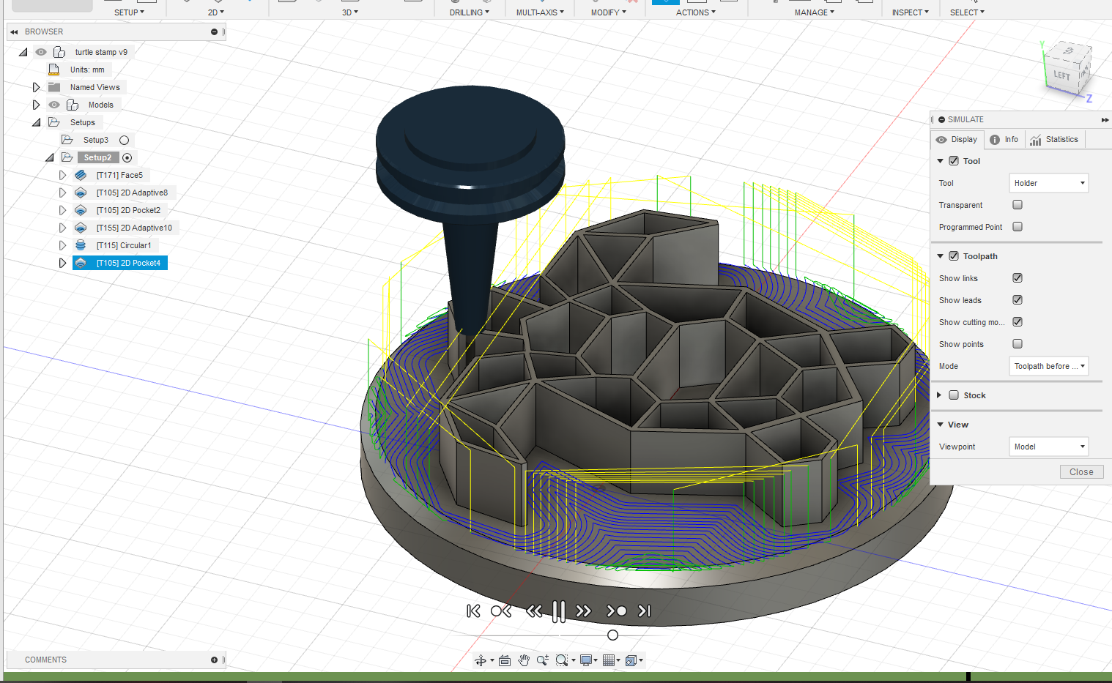Jump to the start of the simulation
This screenshot has width=1112, height=683.
(473, 611)
